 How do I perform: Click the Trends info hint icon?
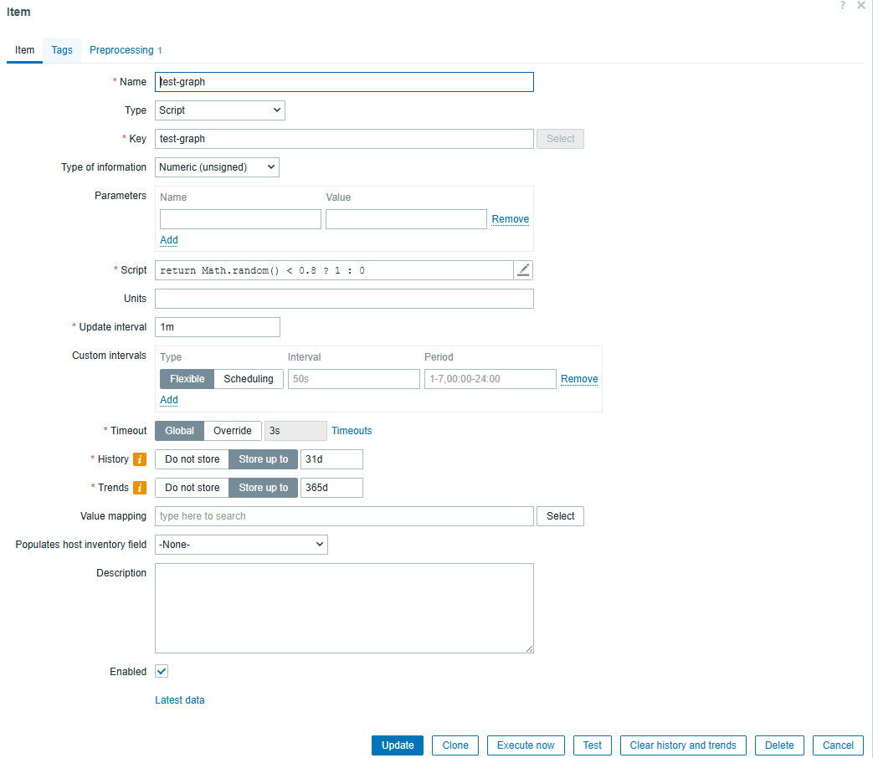140,488
